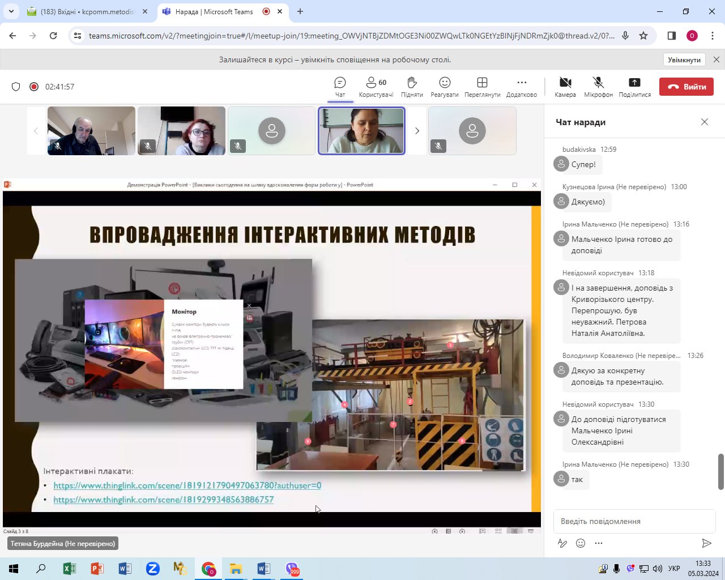The height and width of the screenshot is (580, 725).
Task: Toggle the Камера camera on
Action: [x=565, y=87]
